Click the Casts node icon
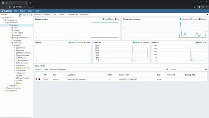This screenshot has width=209, height=118. point(12,28)
